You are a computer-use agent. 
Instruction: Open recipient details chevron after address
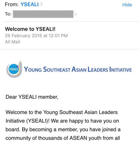pos(76,14)
